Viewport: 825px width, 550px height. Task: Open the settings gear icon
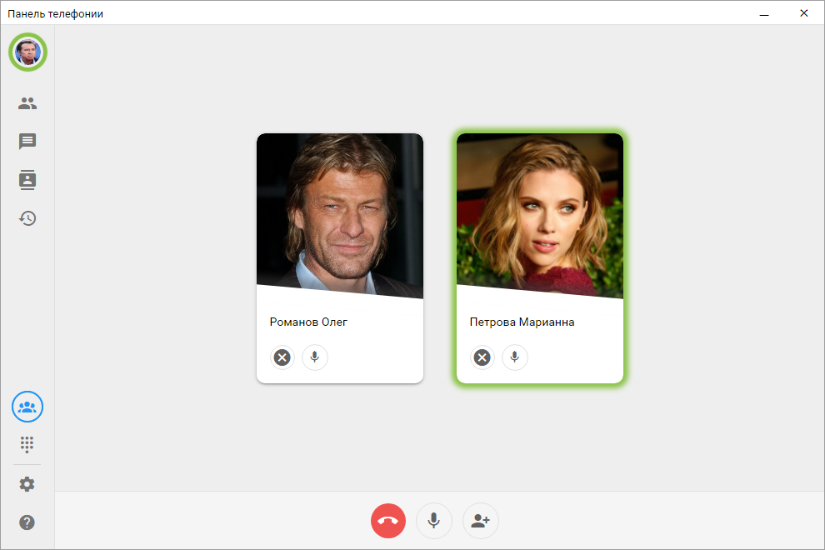tap(27, 484)
